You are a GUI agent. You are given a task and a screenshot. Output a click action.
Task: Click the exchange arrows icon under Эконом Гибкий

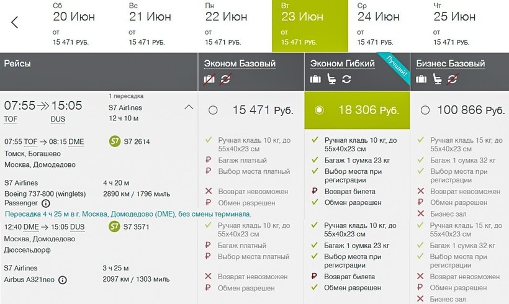346,79
